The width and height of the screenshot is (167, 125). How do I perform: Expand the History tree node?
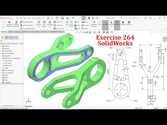click(x=1, y=46)
